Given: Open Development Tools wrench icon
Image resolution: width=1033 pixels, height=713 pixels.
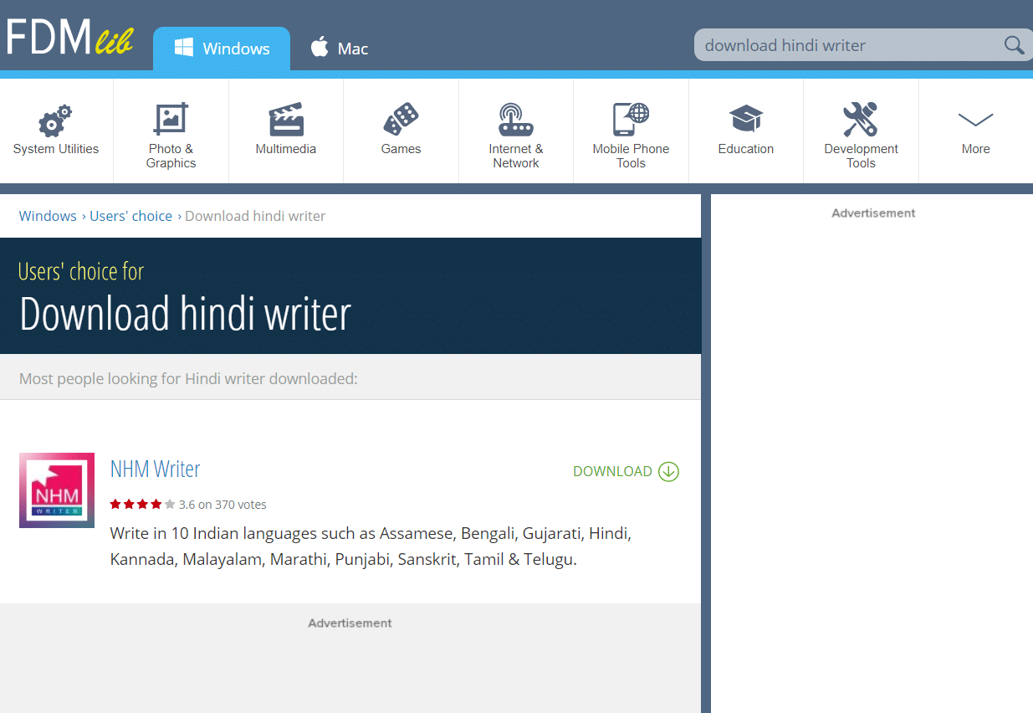Looking at the screenshot, I should 861,120.
